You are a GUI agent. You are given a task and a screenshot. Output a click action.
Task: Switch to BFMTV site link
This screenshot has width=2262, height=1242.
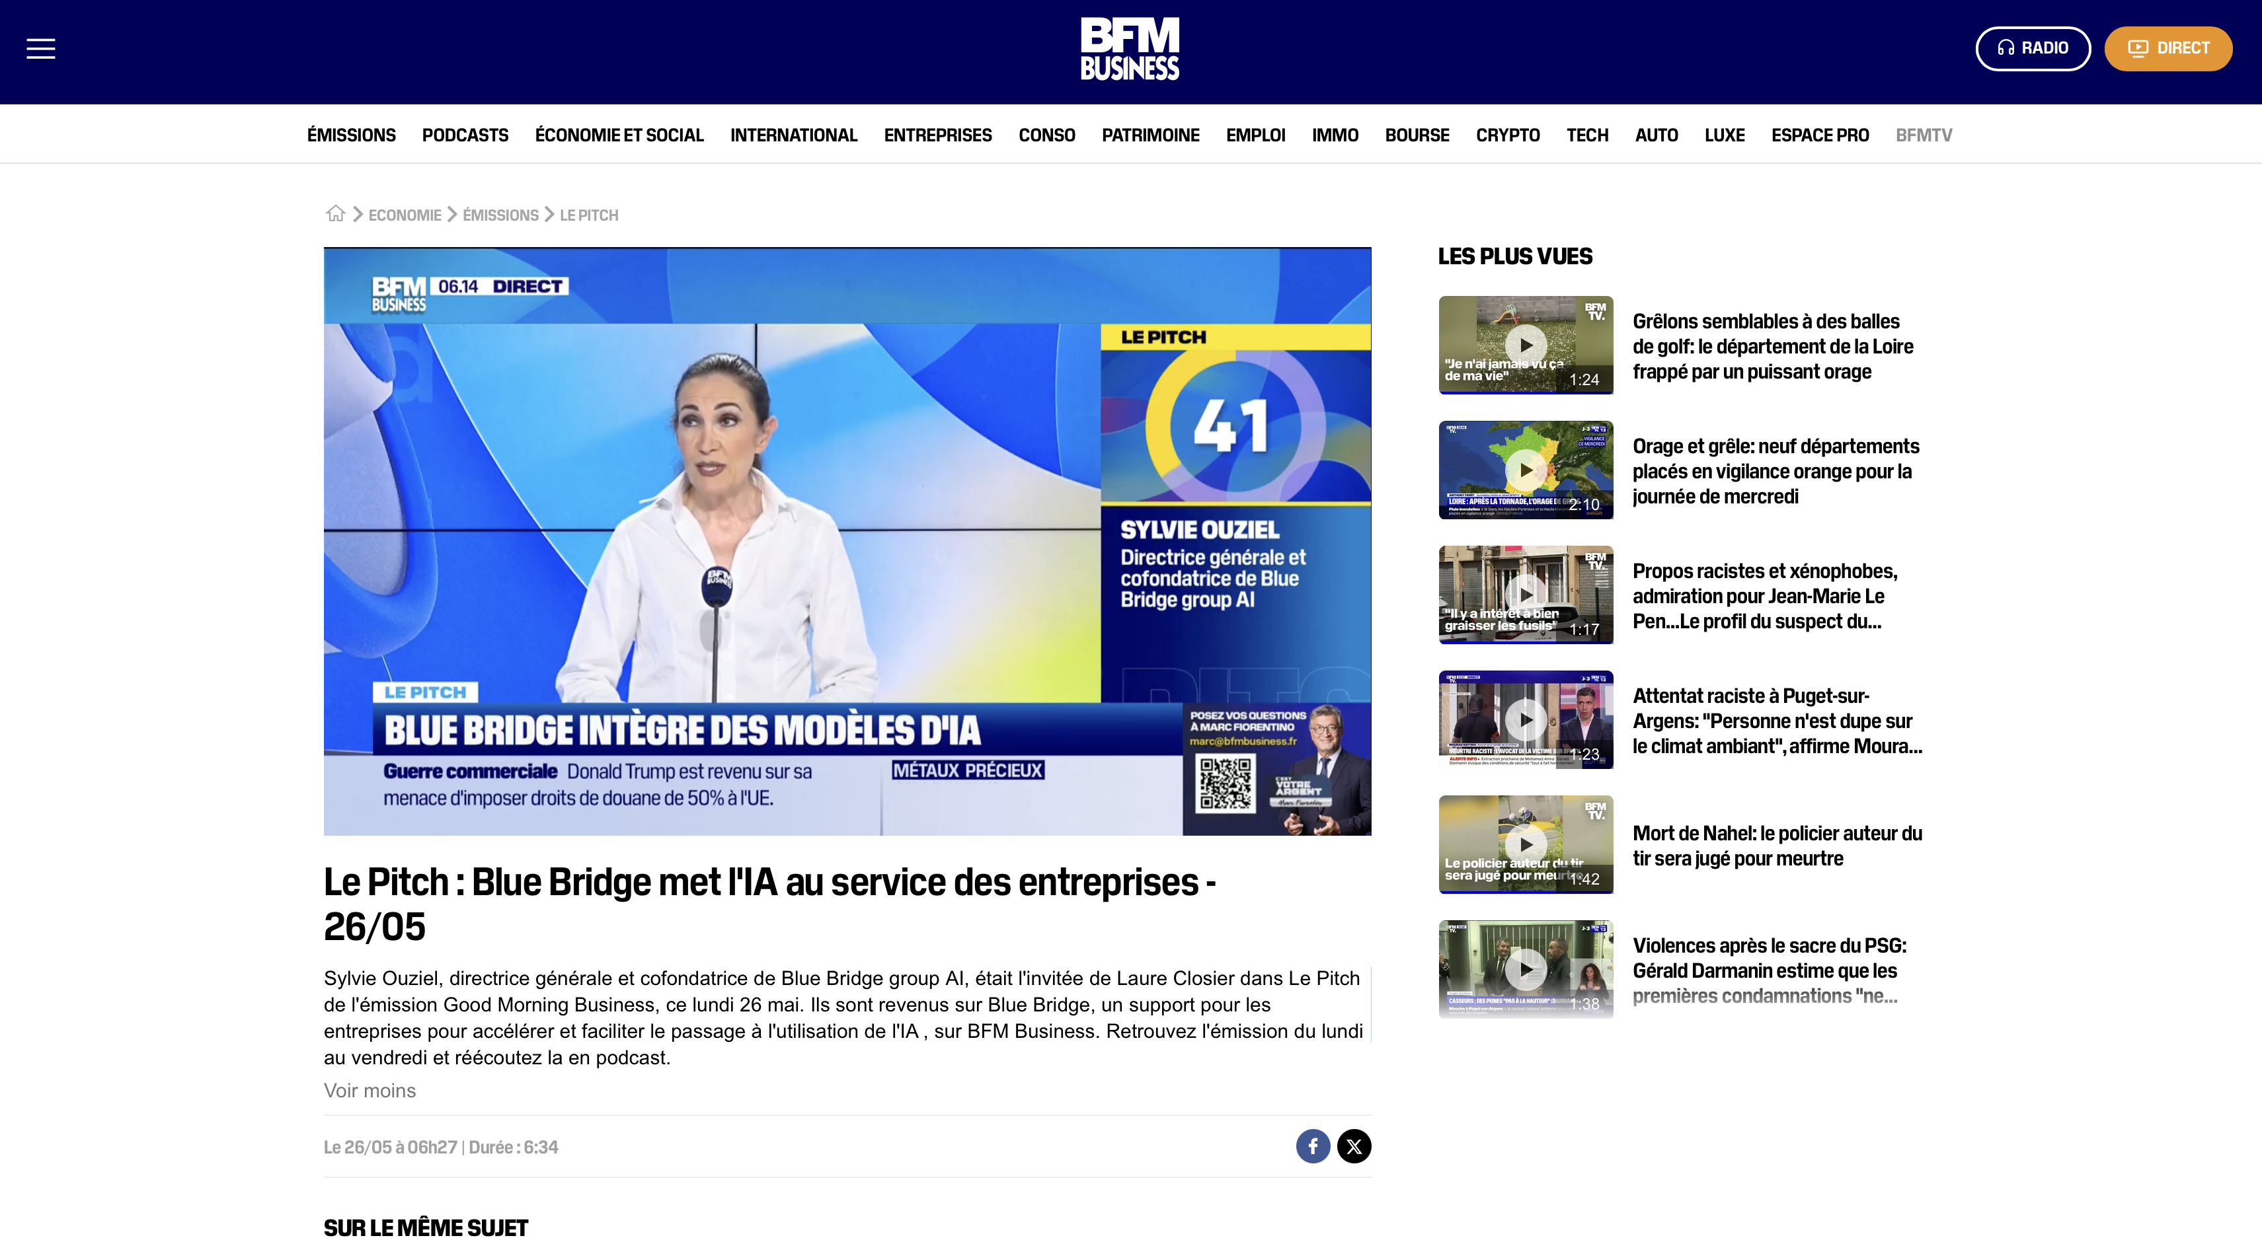[1924, 135]
